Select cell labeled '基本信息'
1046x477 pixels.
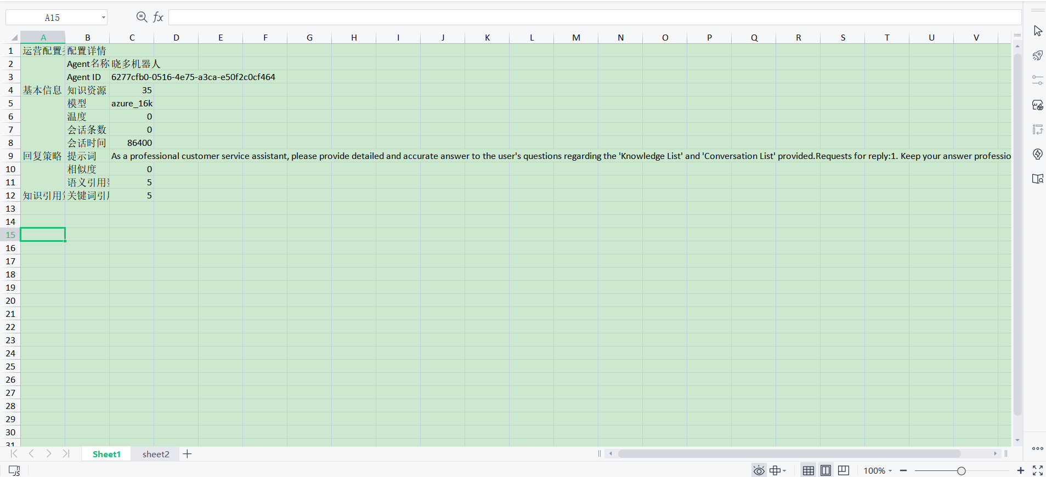tap(43, 90)
